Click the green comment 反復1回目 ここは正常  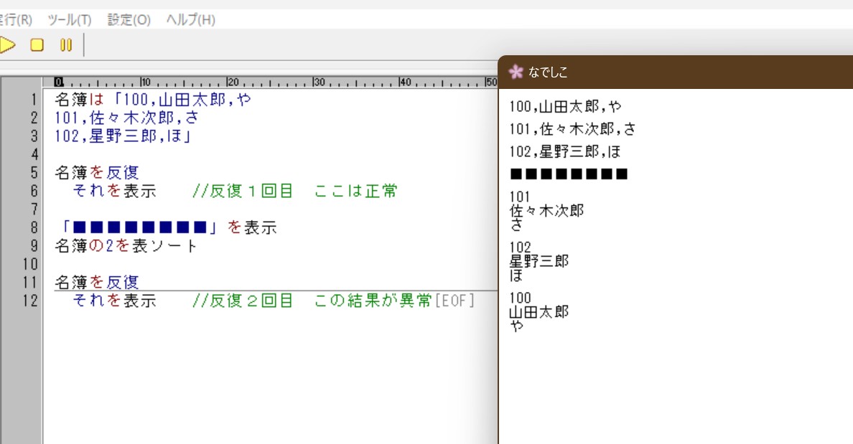294,191
